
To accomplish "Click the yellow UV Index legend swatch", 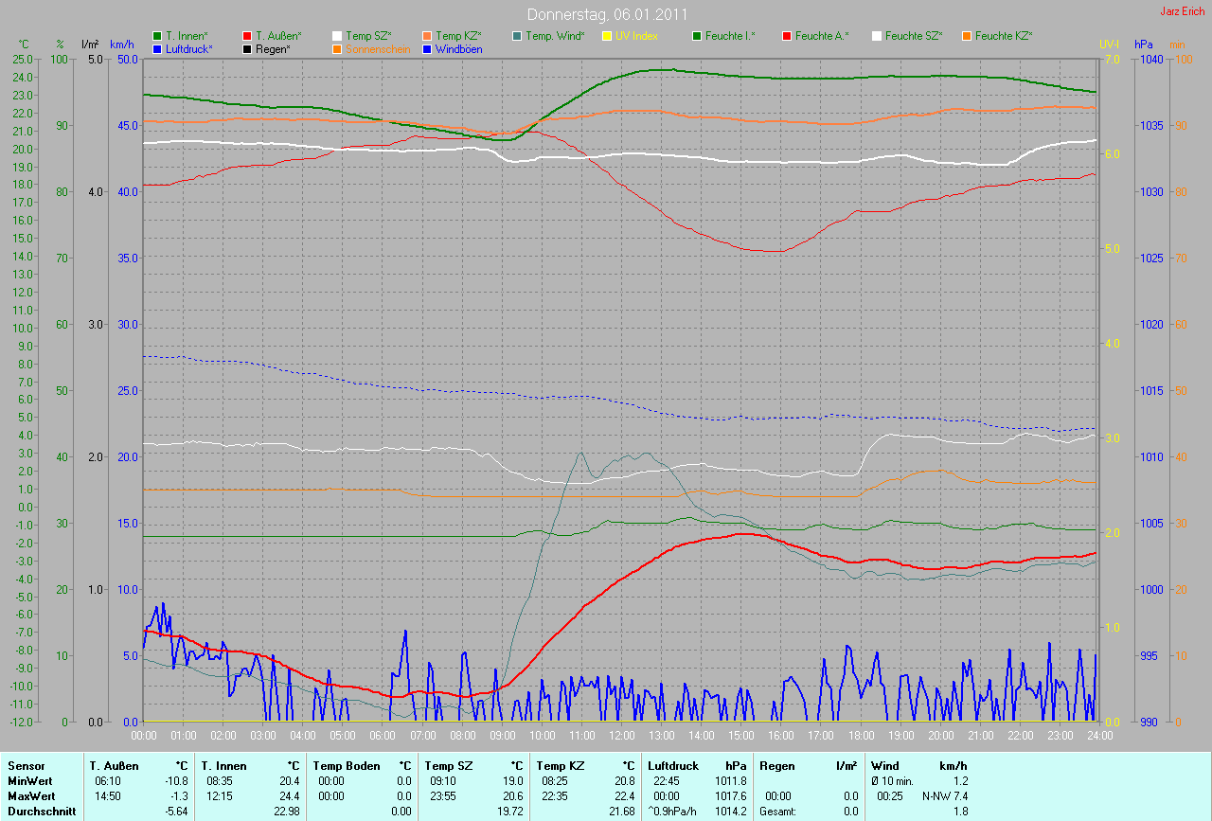I will click(x=607, y=36).
